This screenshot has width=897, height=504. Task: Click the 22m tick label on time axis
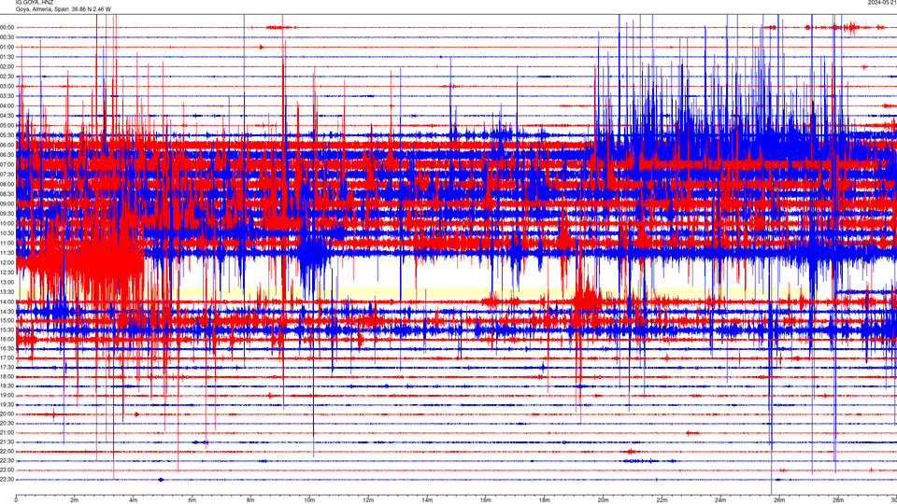tap(662, 500)
